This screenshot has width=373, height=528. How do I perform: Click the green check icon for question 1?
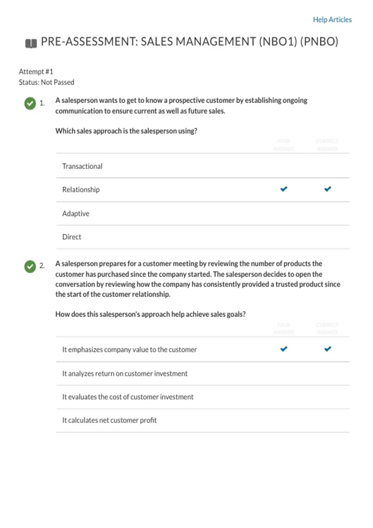pos(30,103)
